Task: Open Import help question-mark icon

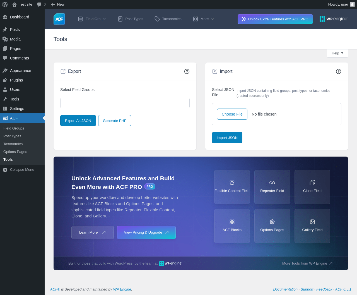Action: (x=339, y=71)
